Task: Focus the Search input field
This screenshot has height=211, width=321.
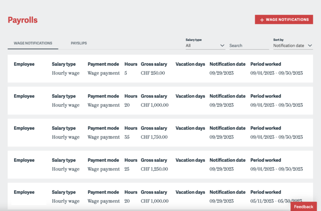Action: 249,45
